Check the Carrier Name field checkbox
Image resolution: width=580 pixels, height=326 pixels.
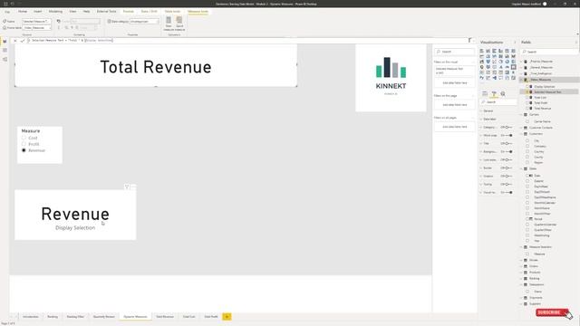(x=527, y=121)
